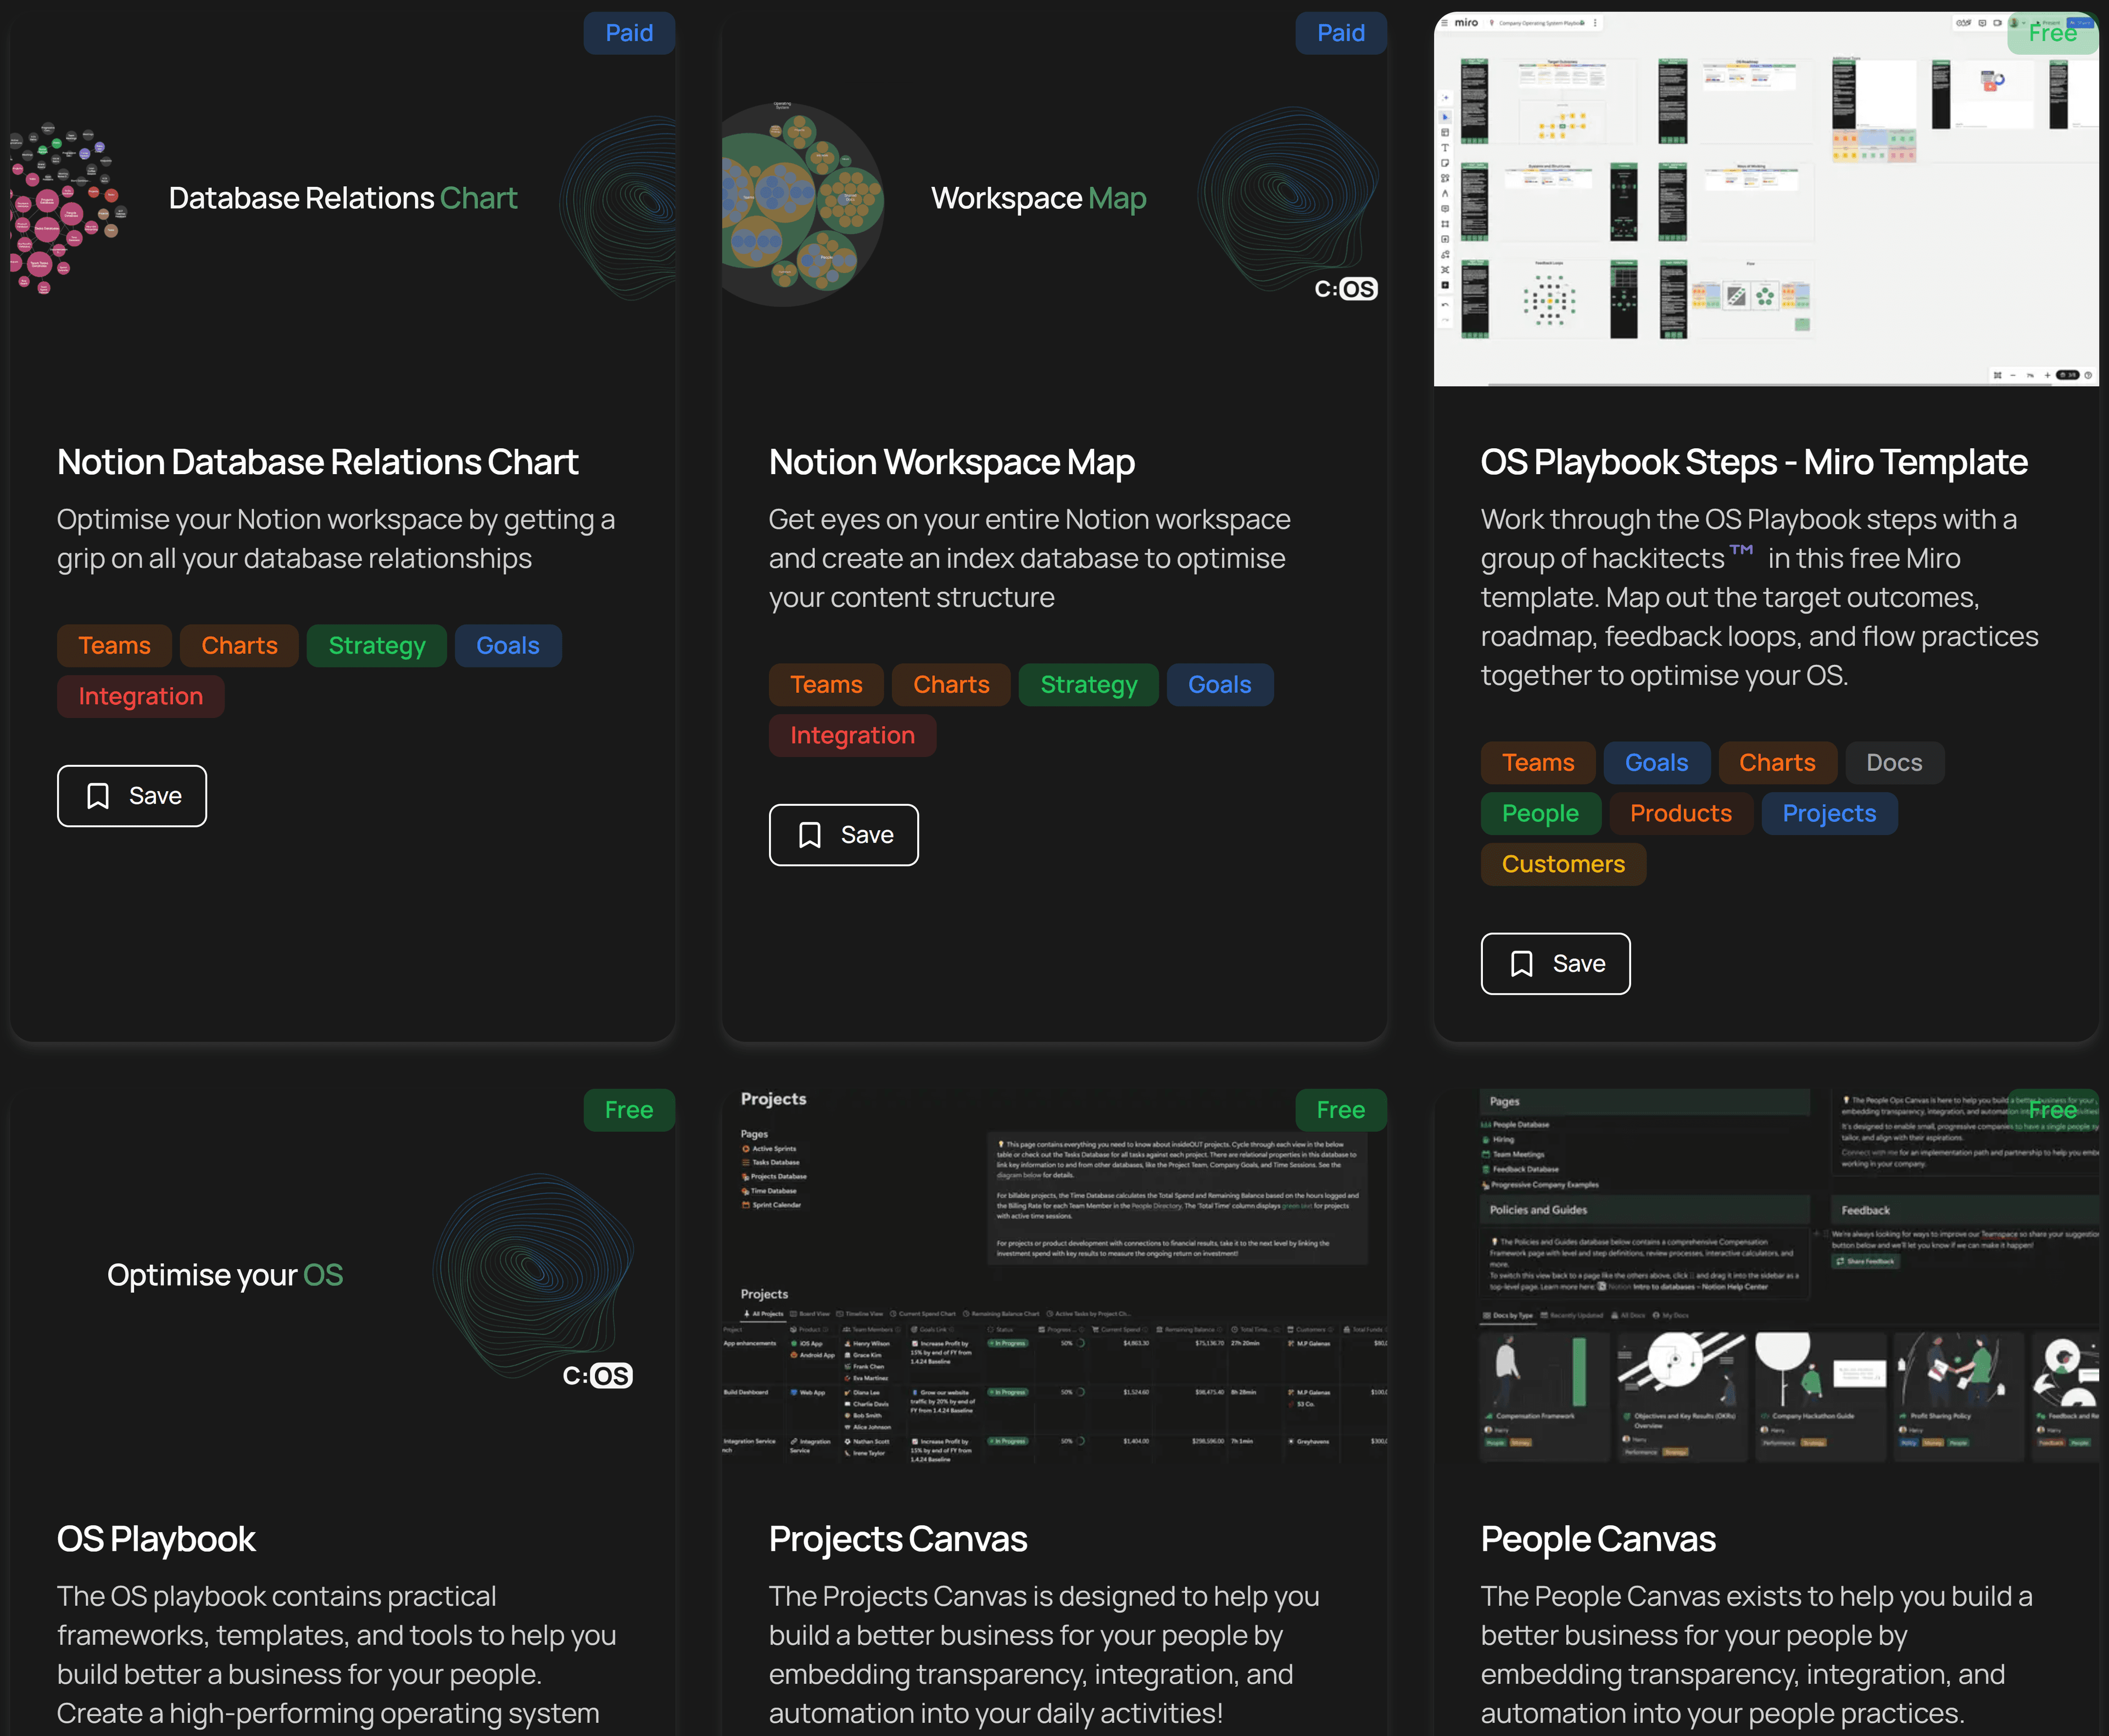
Task: Select Products tag on Miro Template card
Action: coord(1680,814)
